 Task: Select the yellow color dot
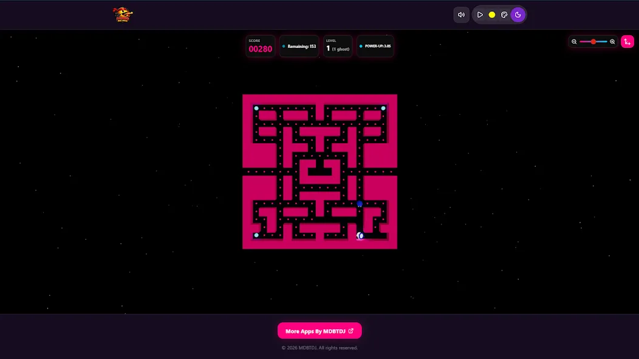coord(492,15)
